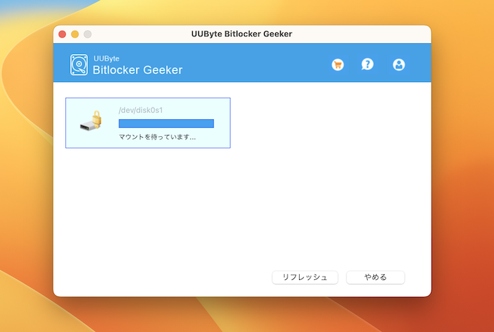Select the /dev/disk0s1 device label
494x332 pixels.
click(x=141, y=110)
